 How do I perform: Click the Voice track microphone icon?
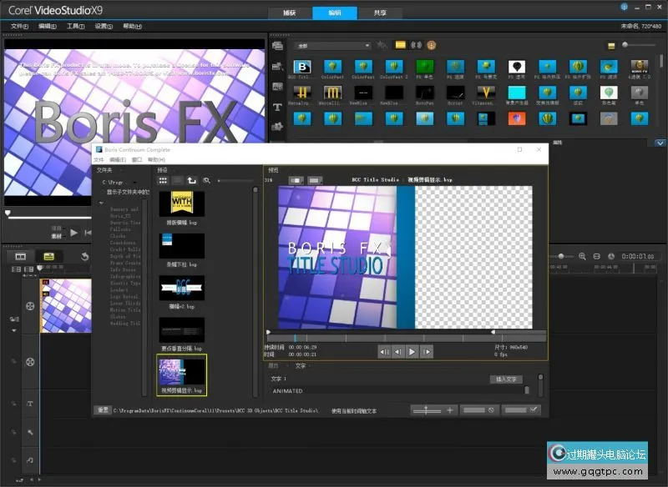pyautogui.click(x=30, y=432)
